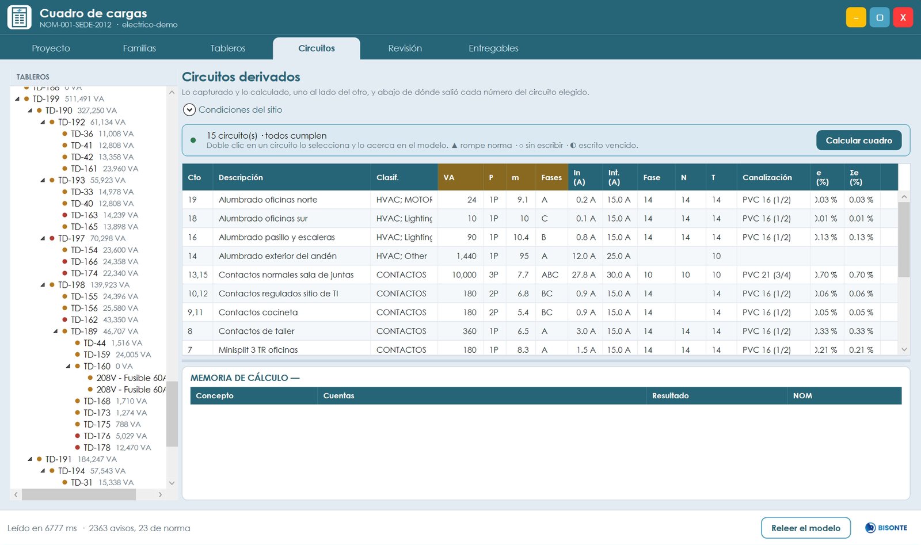The width and height of the screenshot is (921, 545).
Task: Select row Contactos de taller
Action: coord(540,331)
